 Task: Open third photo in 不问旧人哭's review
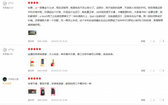(53, 92)
